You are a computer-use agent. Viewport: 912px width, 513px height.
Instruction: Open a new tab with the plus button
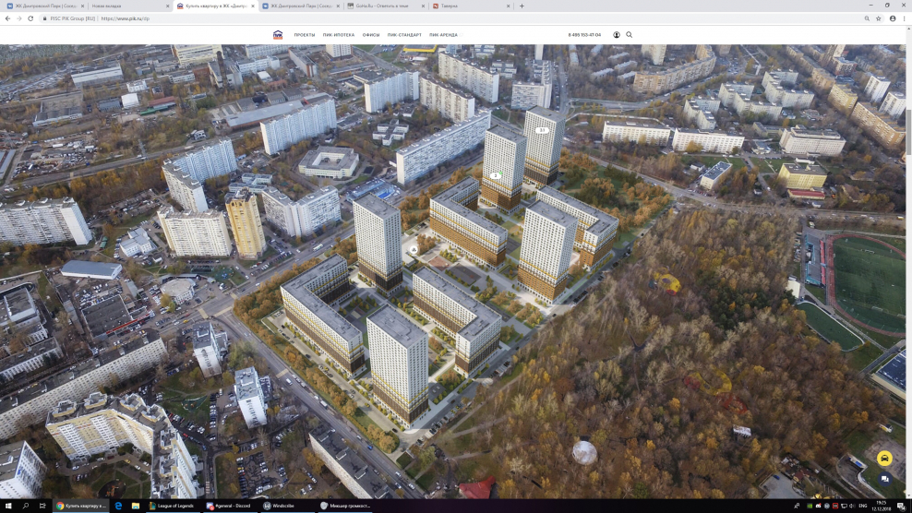522,6
